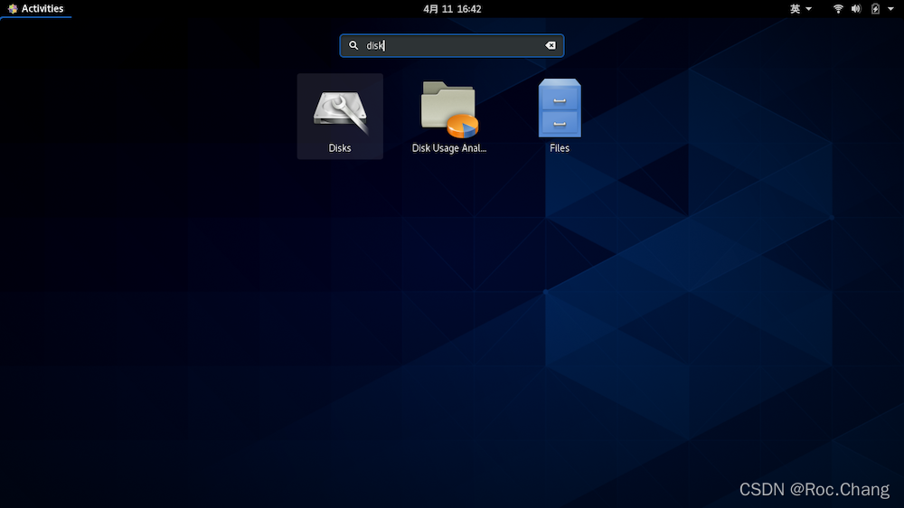
Task: Open the Files application
Action: coord(560,116)
